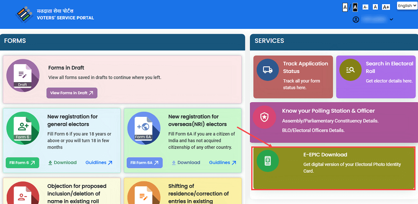This screenshot has width=418, height=204.
Task: Click BLO/Electoral Officers Details text
Action: [x=313, y=130]
